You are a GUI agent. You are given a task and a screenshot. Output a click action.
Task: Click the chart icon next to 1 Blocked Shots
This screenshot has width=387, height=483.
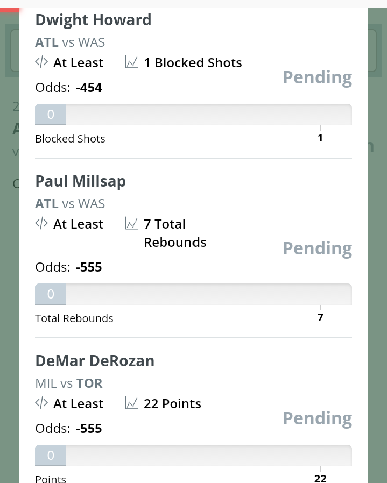pyautogui.click(x=131, y=62)
